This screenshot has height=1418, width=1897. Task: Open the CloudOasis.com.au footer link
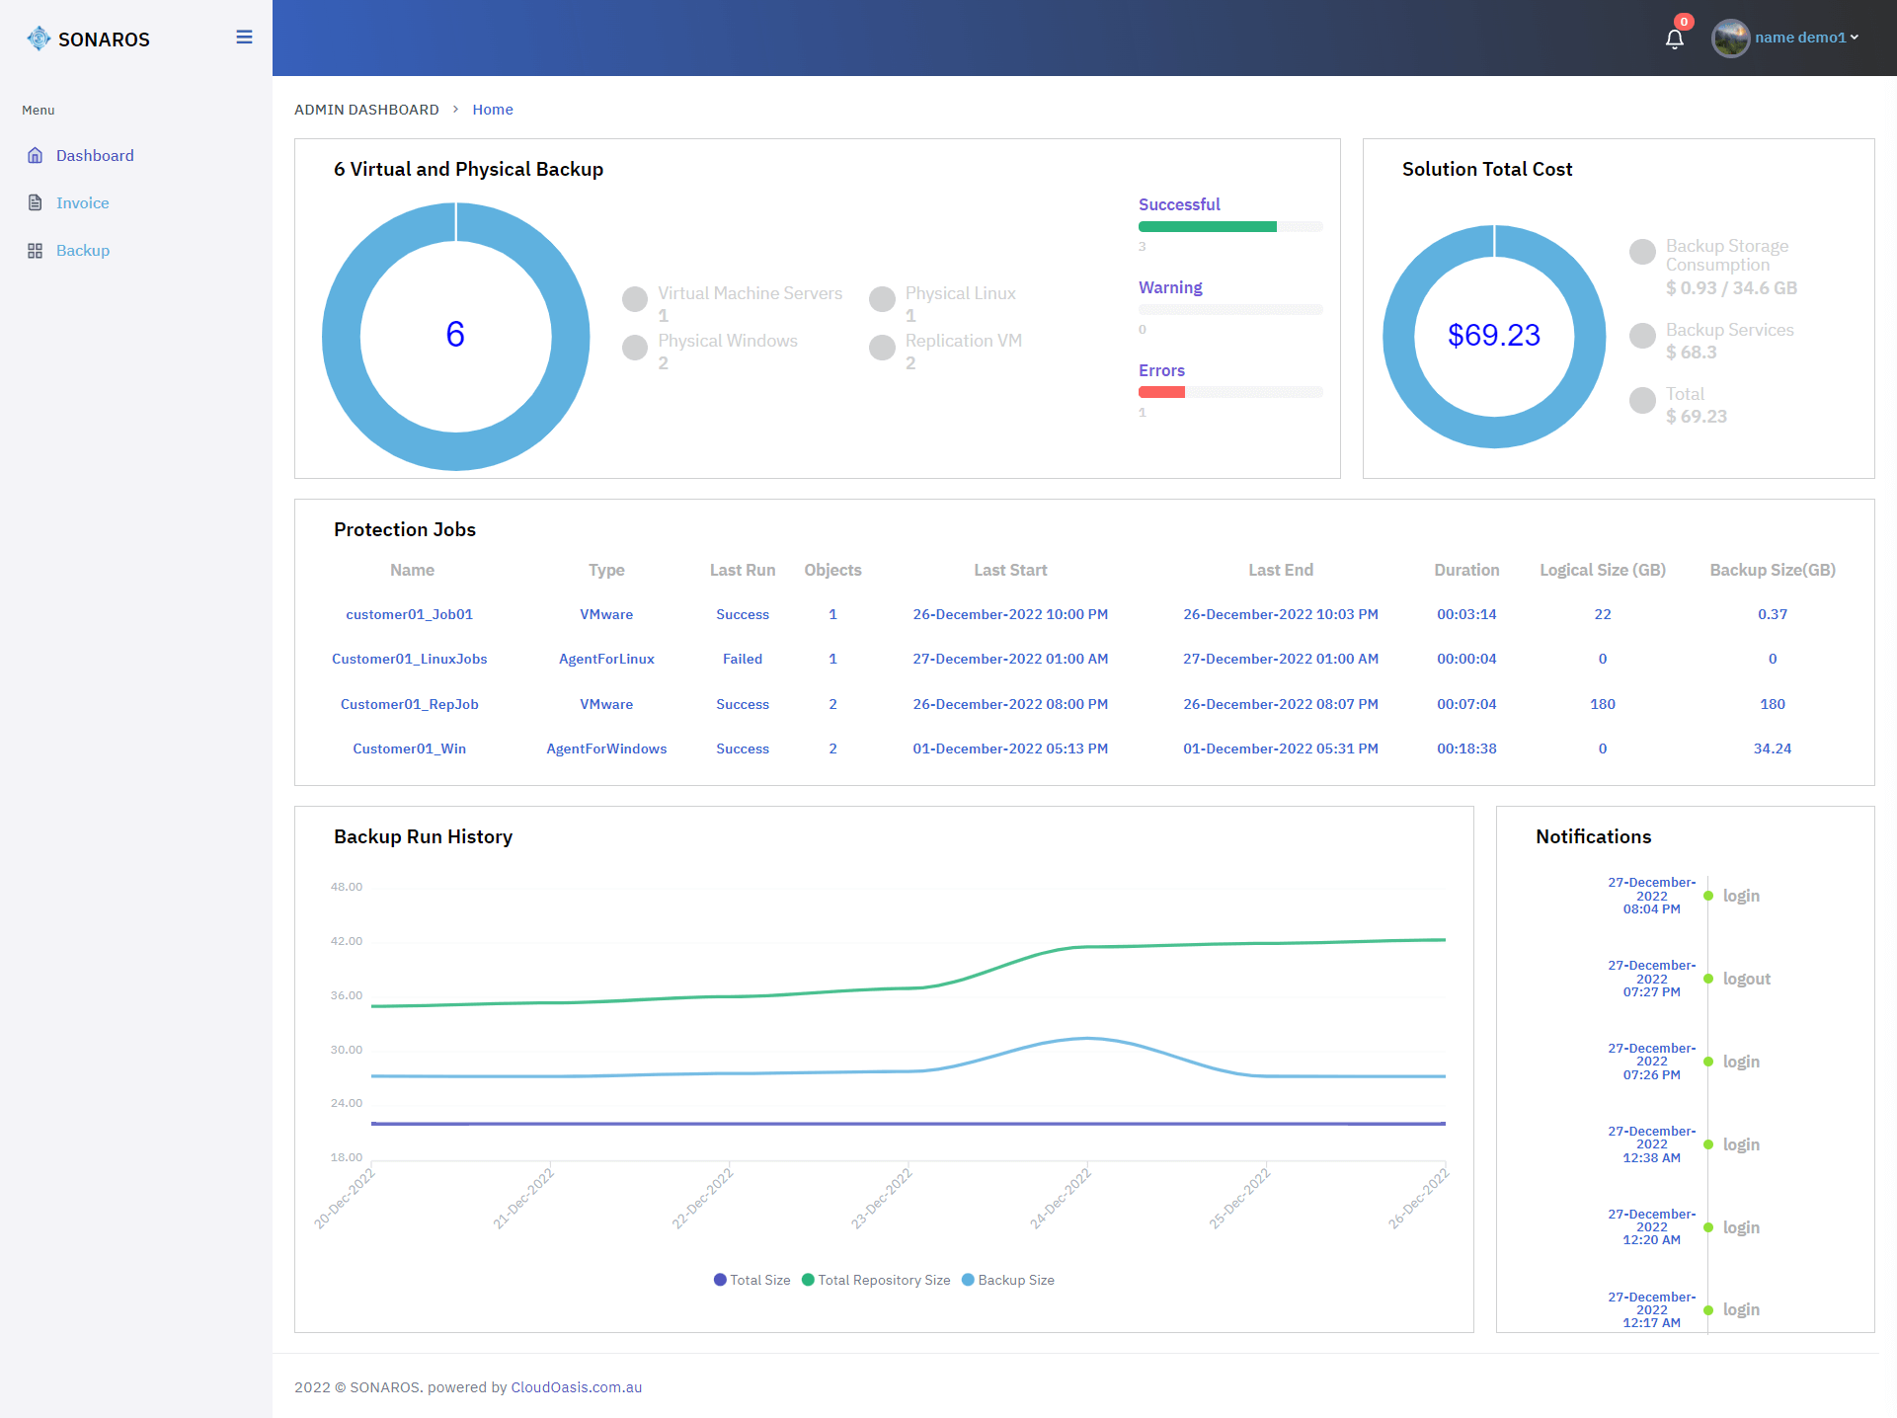tap(576, 1387)
